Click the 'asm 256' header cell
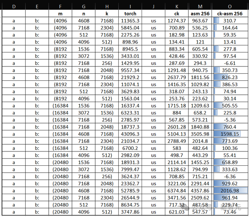This screenshot has width=249, height=217. click(200, 14)
